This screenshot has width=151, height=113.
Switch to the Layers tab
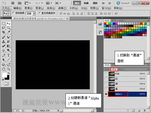point(107,69)
